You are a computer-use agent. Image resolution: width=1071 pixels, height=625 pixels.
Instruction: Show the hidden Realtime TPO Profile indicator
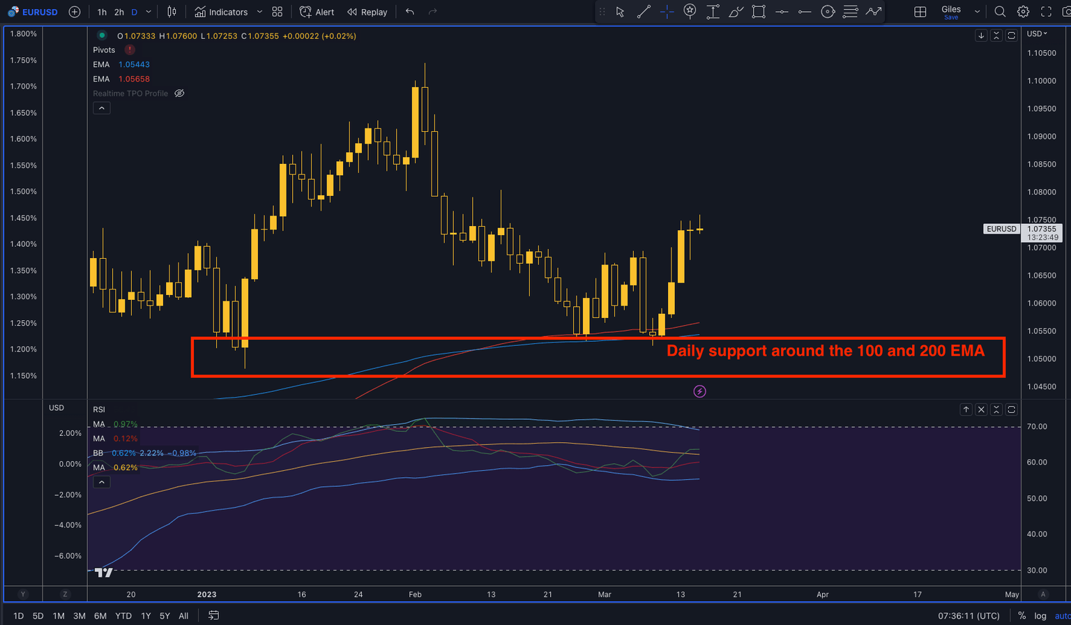coord(179,93)
